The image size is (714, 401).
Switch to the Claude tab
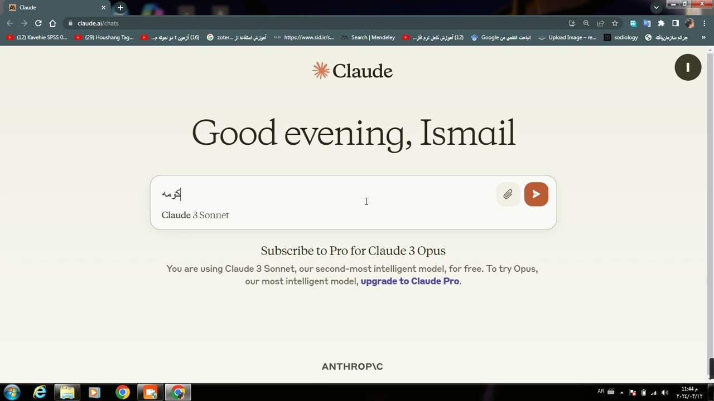coord(56,8)
